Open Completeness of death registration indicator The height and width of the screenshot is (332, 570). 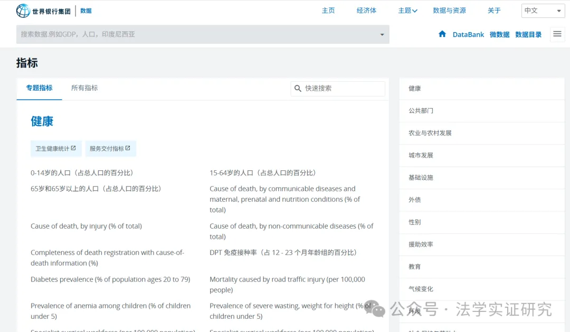coord(107,258)
